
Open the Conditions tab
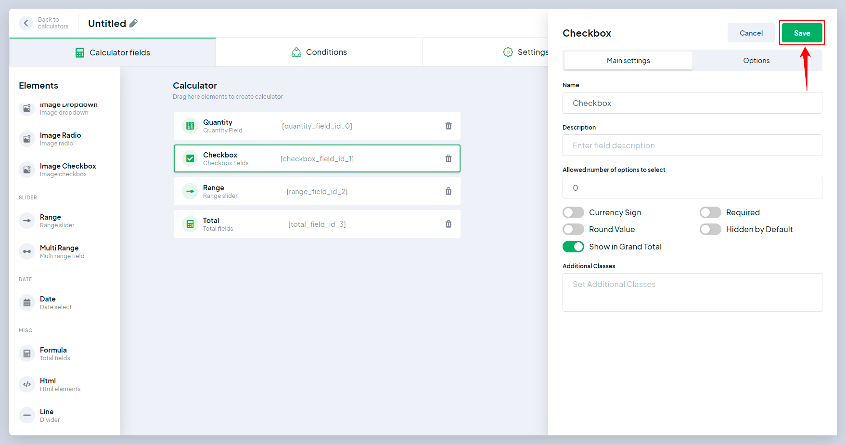pyautogui.click(x=319, y=52)
